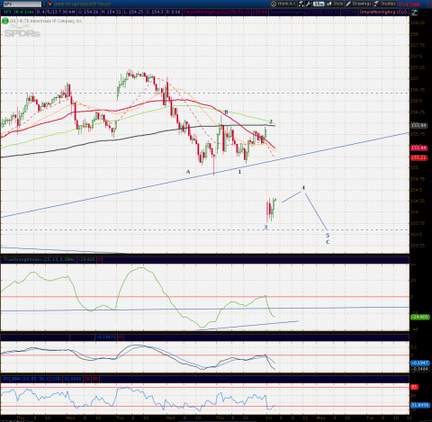This screenshot has width=432, height=422.
Task: Click the green circle icon at chart corner
Action: coord(5,21)
